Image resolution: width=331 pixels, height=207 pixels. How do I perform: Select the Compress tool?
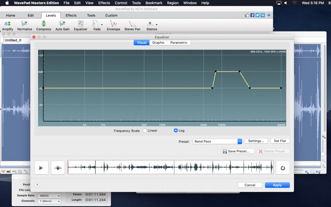pyautogui.click(x=43, y=25)
